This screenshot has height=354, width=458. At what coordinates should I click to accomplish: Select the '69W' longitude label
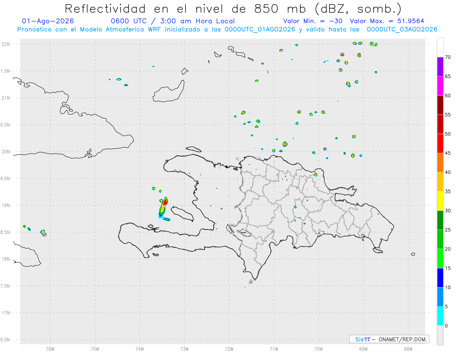click(x=363, y=349)
